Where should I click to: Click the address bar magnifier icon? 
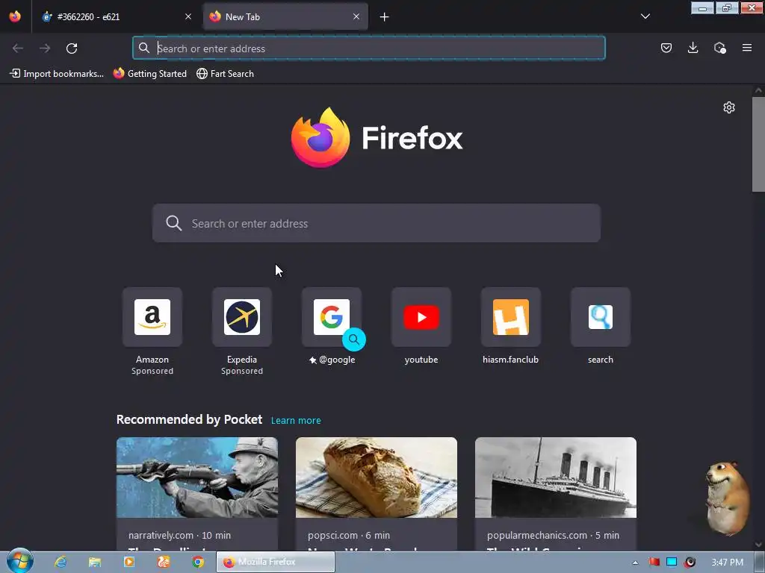144,48
